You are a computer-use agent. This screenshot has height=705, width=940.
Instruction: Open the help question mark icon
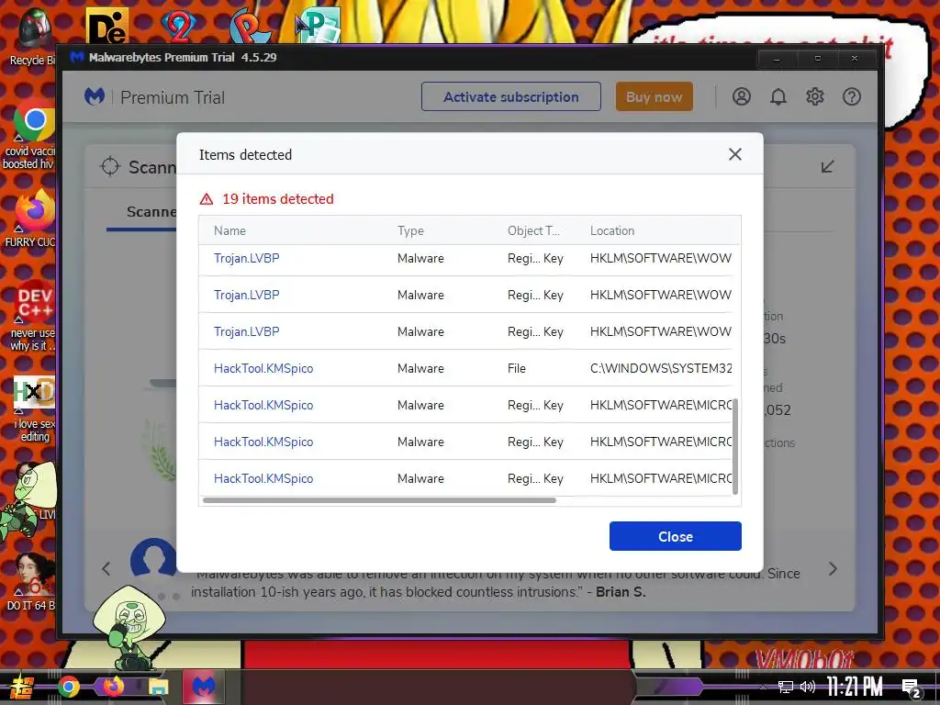pyautogui.click(x=852, y=96)
